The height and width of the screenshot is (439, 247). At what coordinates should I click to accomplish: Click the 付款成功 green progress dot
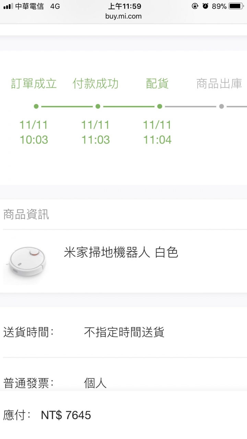[98, 106]
